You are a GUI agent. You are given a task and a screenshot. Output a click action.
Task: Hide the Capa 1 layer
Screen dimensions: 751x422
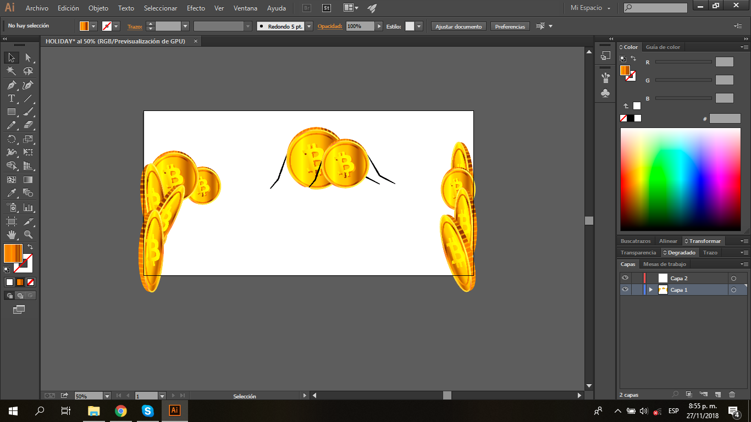coord(625,290)
